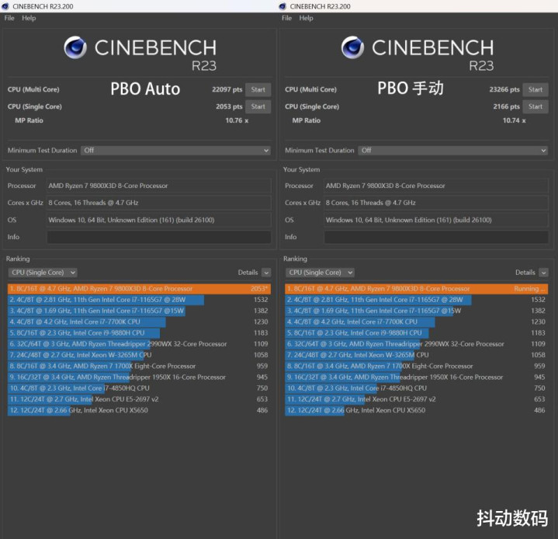Expand Details arrow in left window ranking
Image resolution: width=558 pixels, height=539 pixels.
pos(266,273)
